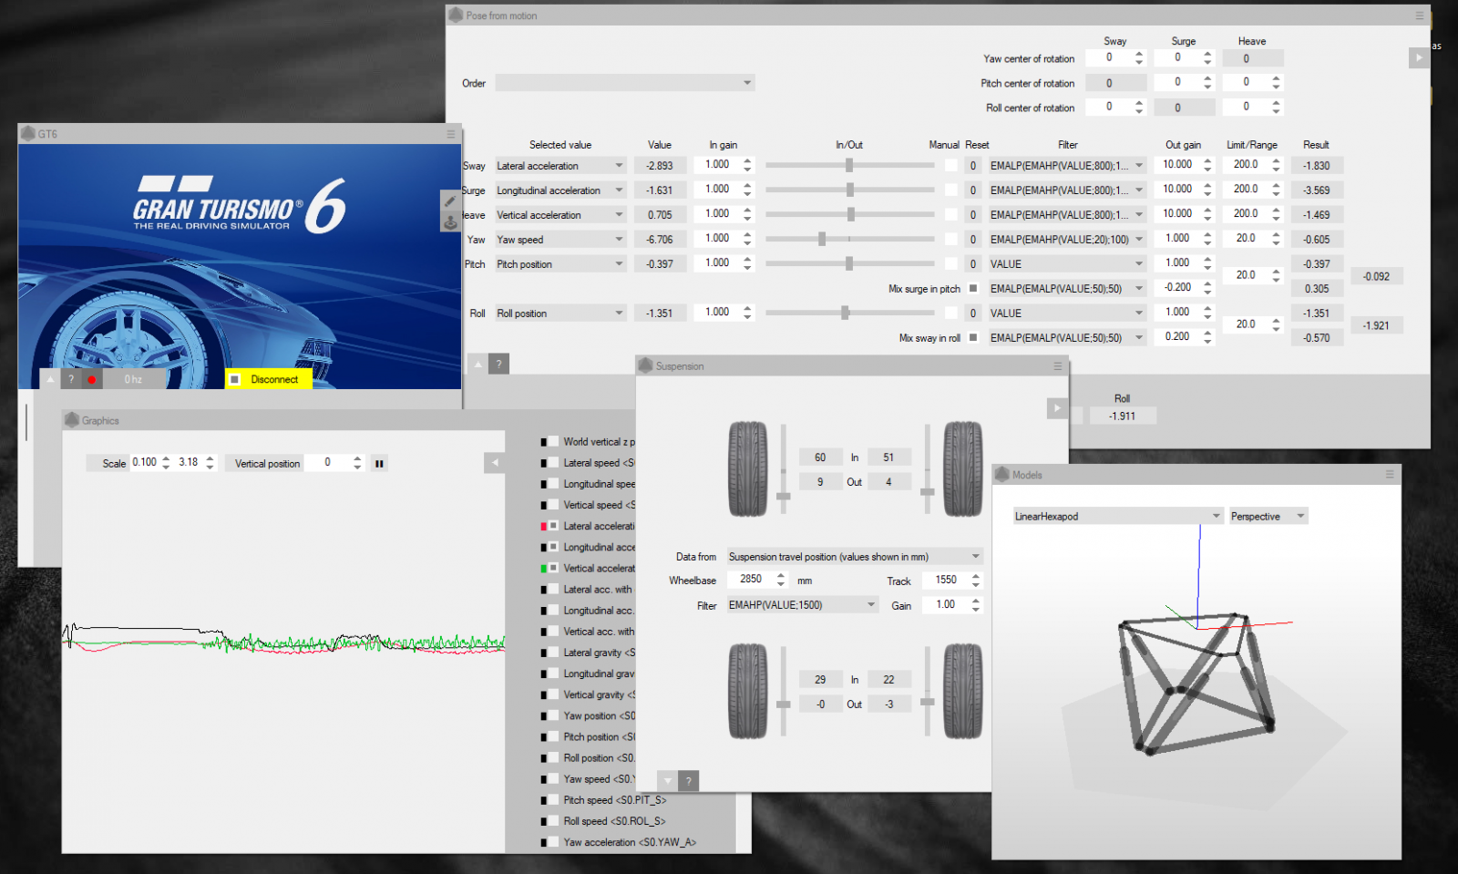Image resolution: width=1458 pixels, height=874 pixels.
Task: Click the red record button in GT6 panel
Action: click(x=92, y=380)
